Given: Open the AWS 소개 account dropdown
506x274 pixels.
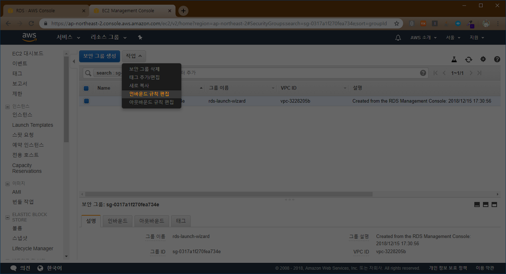Looking at the screenshot, I should (x=423, y=38).
